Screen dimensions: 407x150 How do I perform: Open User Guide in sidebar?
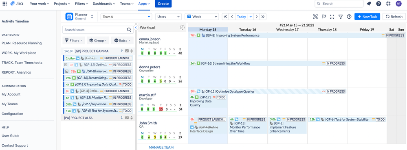point(10,135)
